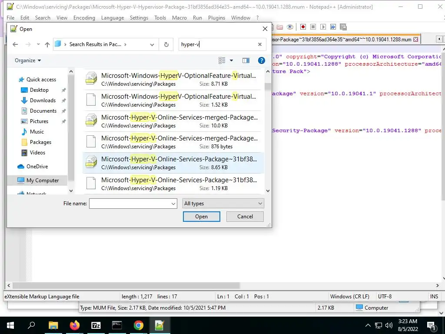
Task: Open help with the blue question icon
Action: click(261, 60)
